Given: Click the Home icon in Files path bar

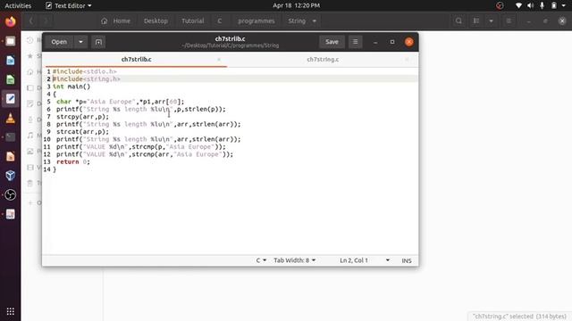Looking at the screenshot, I should pos(105,21).
